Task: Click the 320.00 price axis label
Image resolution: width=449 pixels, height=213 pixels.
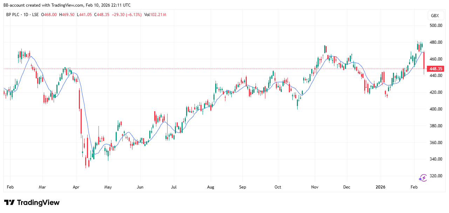Action: coord(436,176)
